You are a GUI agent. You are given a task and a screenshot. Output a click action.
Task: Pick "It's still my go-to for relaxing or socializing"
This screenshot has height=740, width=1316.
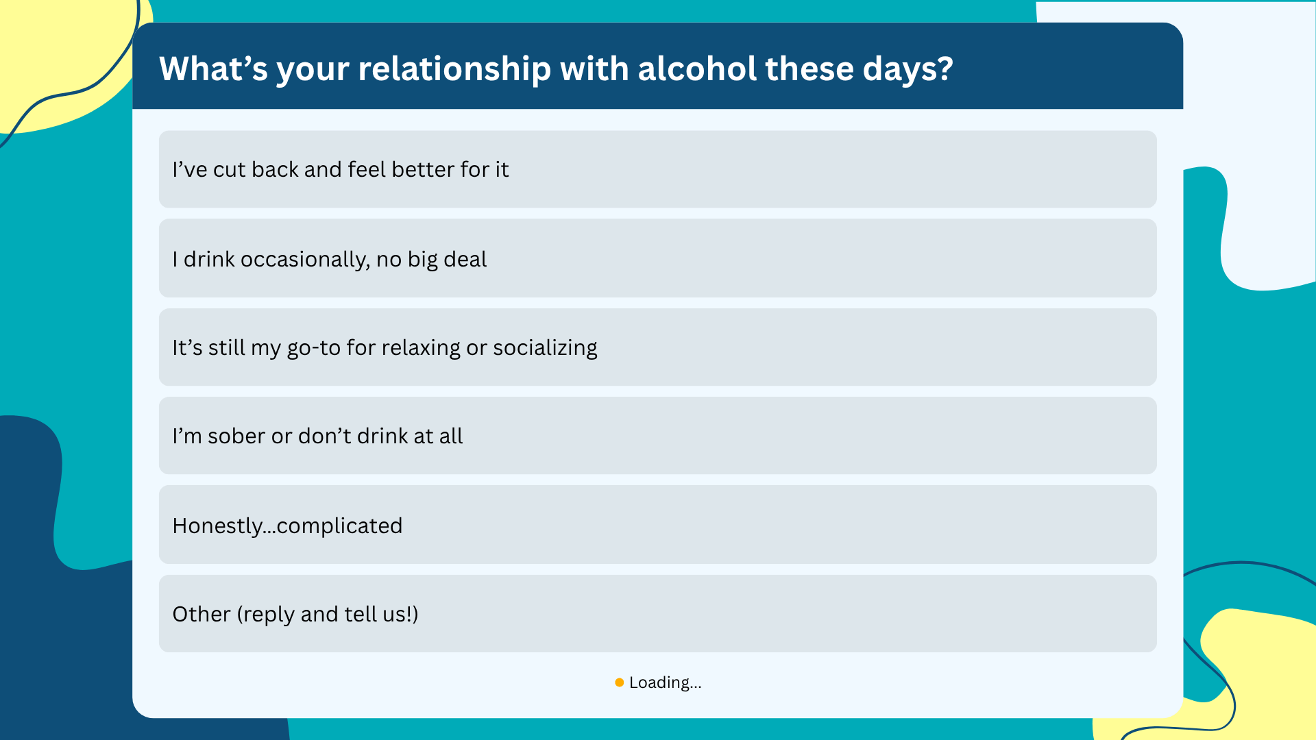pyautogui.click(x=657, y=347)
